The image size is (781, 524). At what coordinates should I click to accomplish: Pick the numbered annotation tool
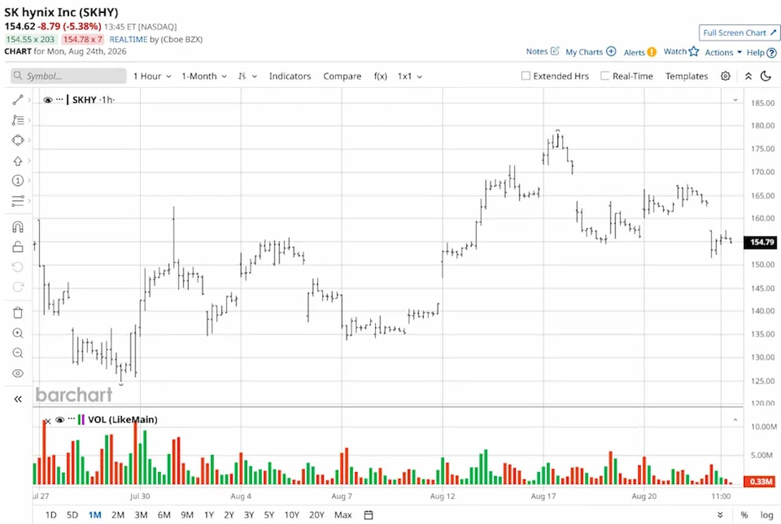pyautogui.click(x=18, y=181)
